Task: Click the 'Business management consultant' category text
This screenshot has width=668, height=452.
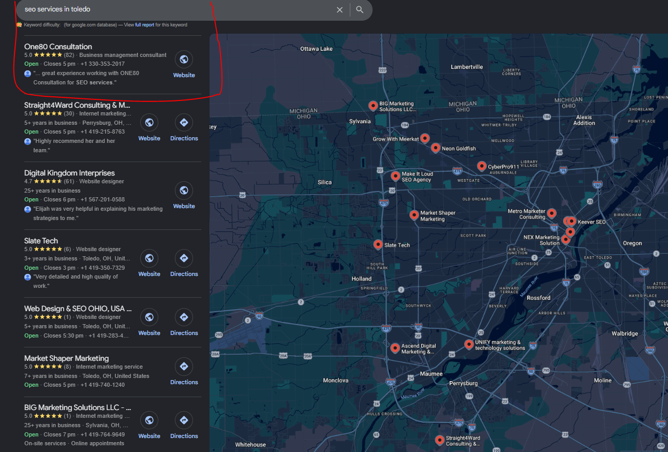Action: click(x=123, y=55)
